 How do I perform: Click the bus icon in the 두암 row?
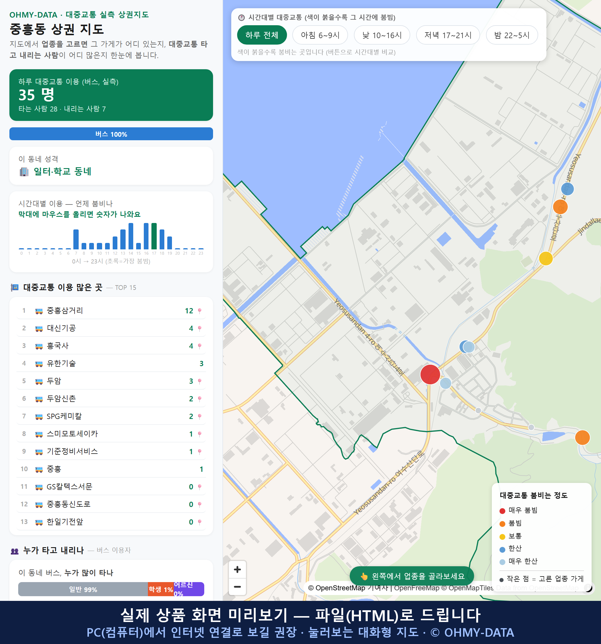[39, 381]
